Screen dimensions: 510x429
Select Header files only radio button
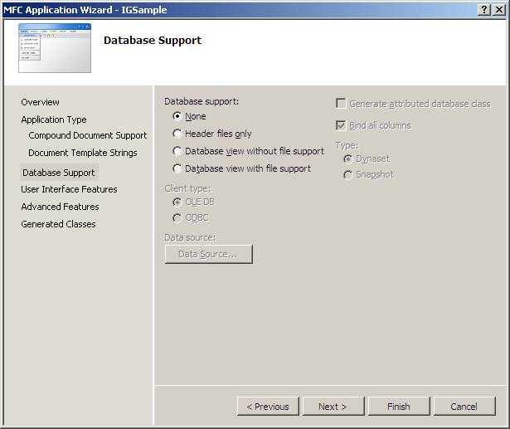click(x=177, y=134)
